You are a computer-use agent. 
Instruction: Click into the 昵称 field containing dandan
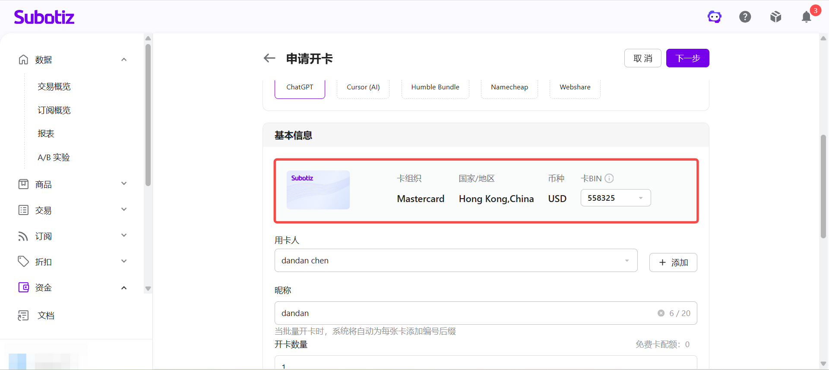coord(486,313)
